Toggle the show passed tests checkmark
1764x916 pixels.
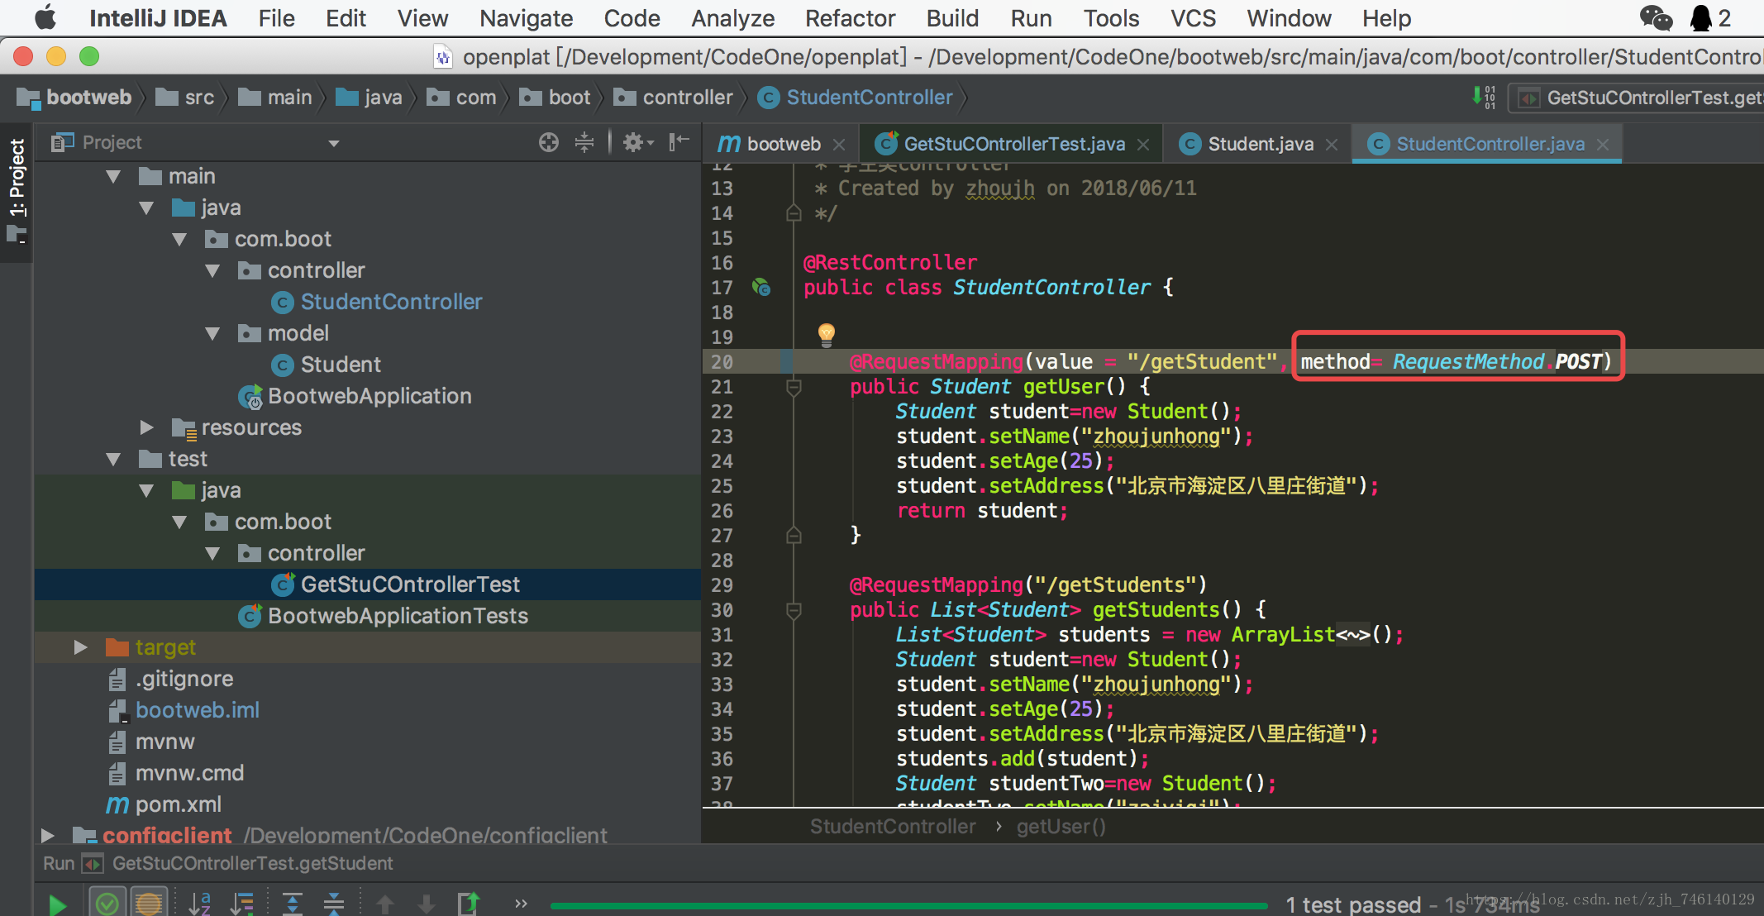pyautogui.click(x=107, y=903)
